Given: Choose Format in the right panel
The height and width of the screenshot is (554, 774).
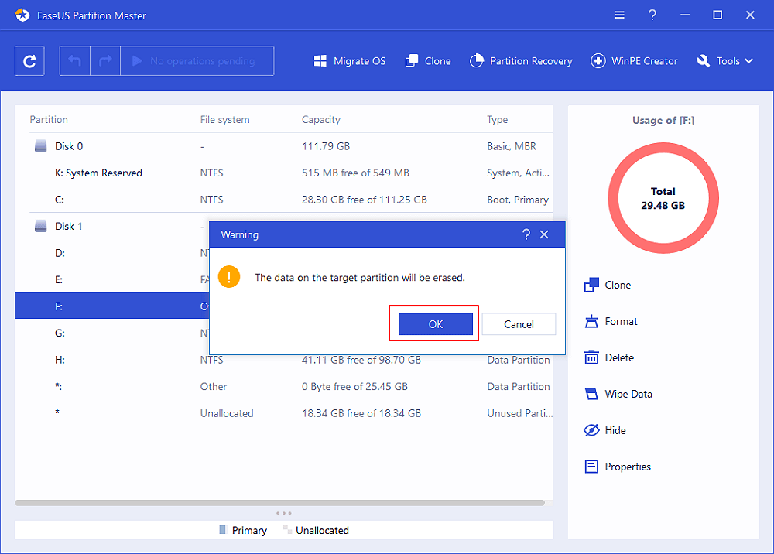Looking at the screenshot, I should click(611, 322).
